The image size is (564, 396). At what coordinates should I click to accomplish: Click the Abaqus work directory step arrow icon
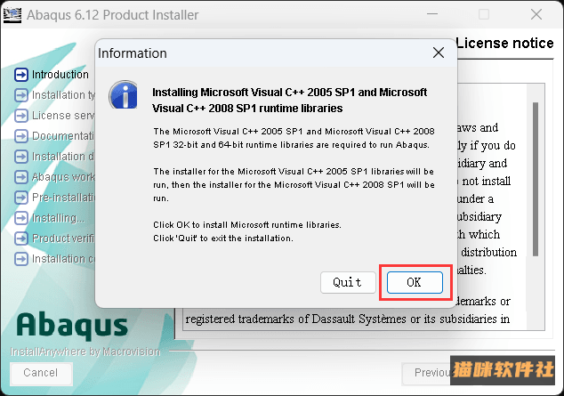click(x=21, y=177)
